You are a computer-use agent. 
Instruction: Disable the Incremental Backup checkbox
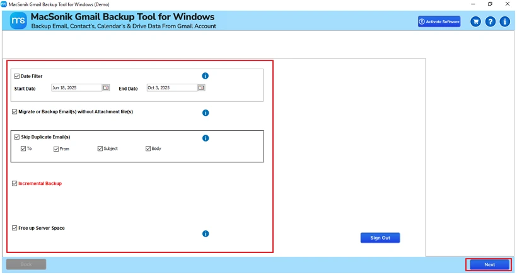15,184
